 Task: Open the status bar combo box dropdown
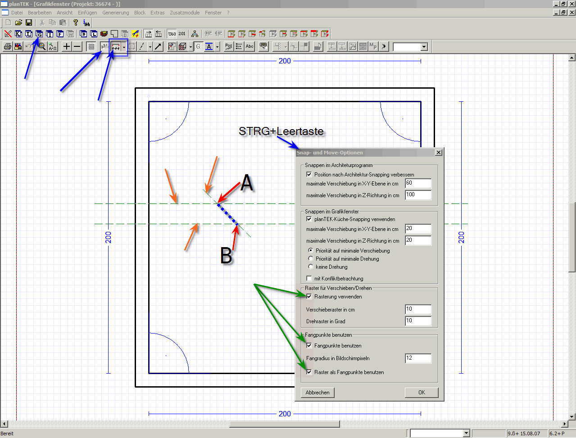pyautogui.click(x=466, y=433)
